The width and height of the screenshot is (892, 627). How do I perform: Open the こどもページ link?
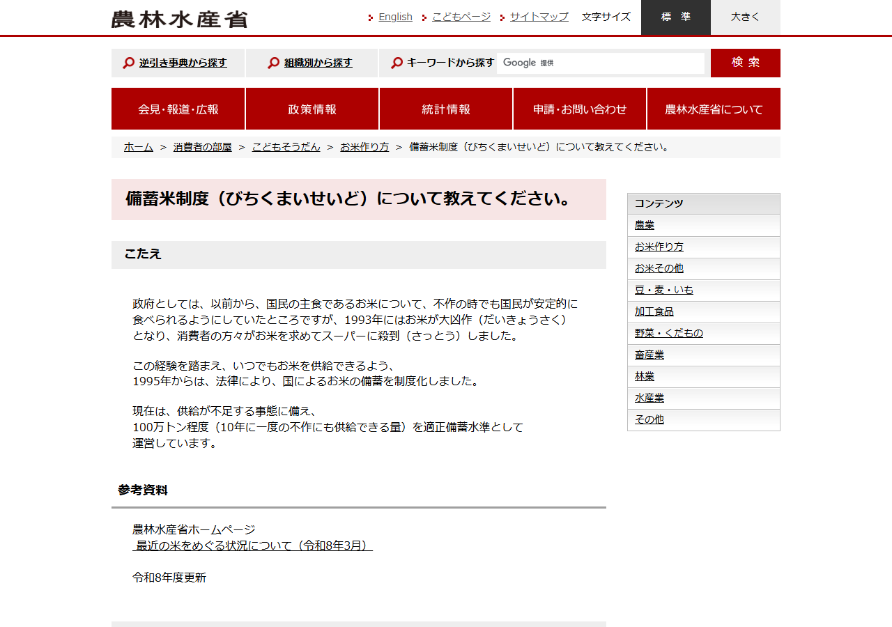(x=461, y=17)
